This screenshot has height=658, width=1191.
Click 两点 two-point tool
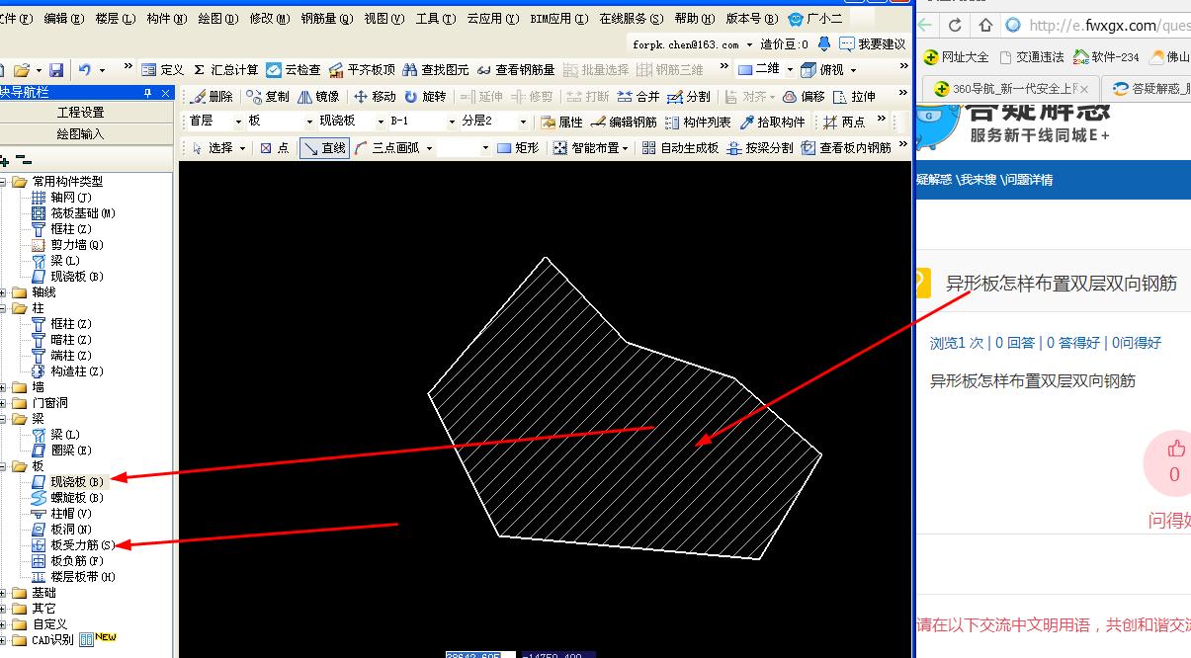[x=844, y=123]
